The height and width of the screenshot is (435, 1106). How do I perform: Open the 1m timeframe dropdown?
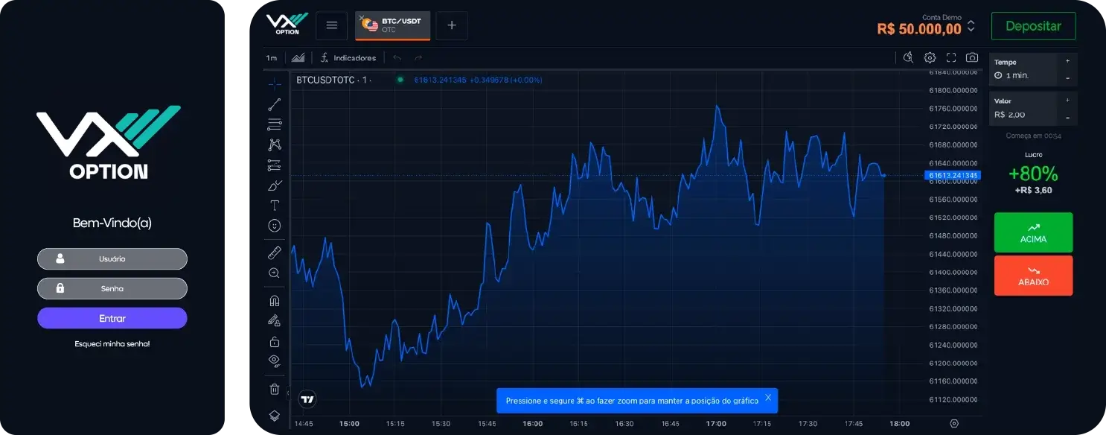[x=272, y=58]
